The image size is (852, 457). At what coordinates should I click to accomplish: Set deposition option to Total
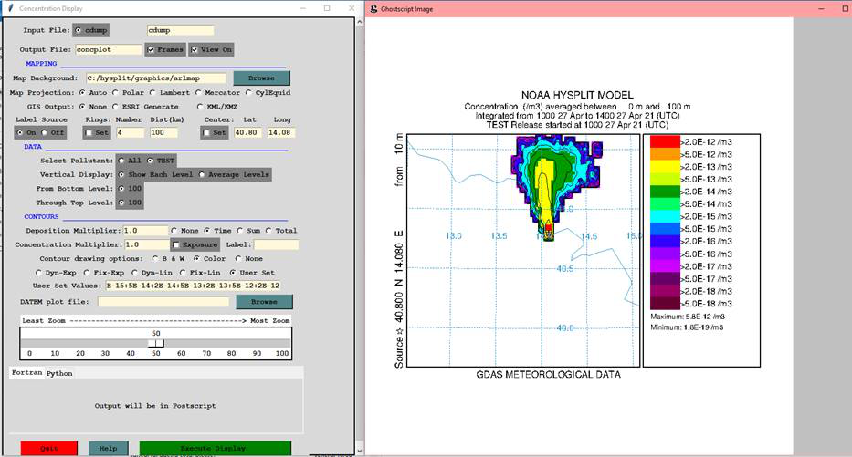coord(269,231)
